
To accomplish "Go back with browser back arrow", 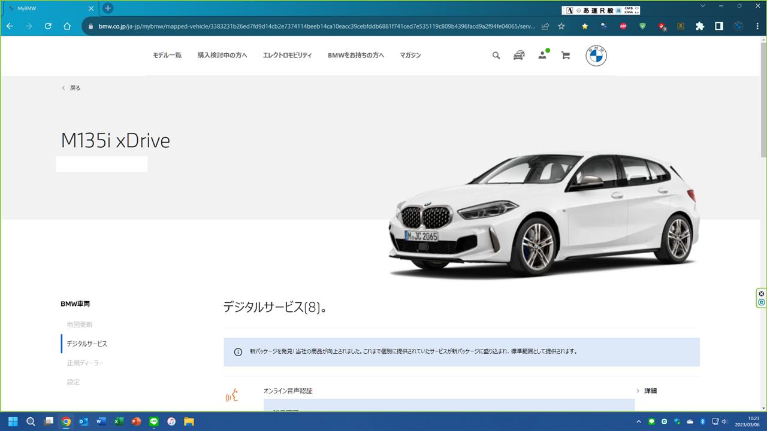I will point(10,26).
